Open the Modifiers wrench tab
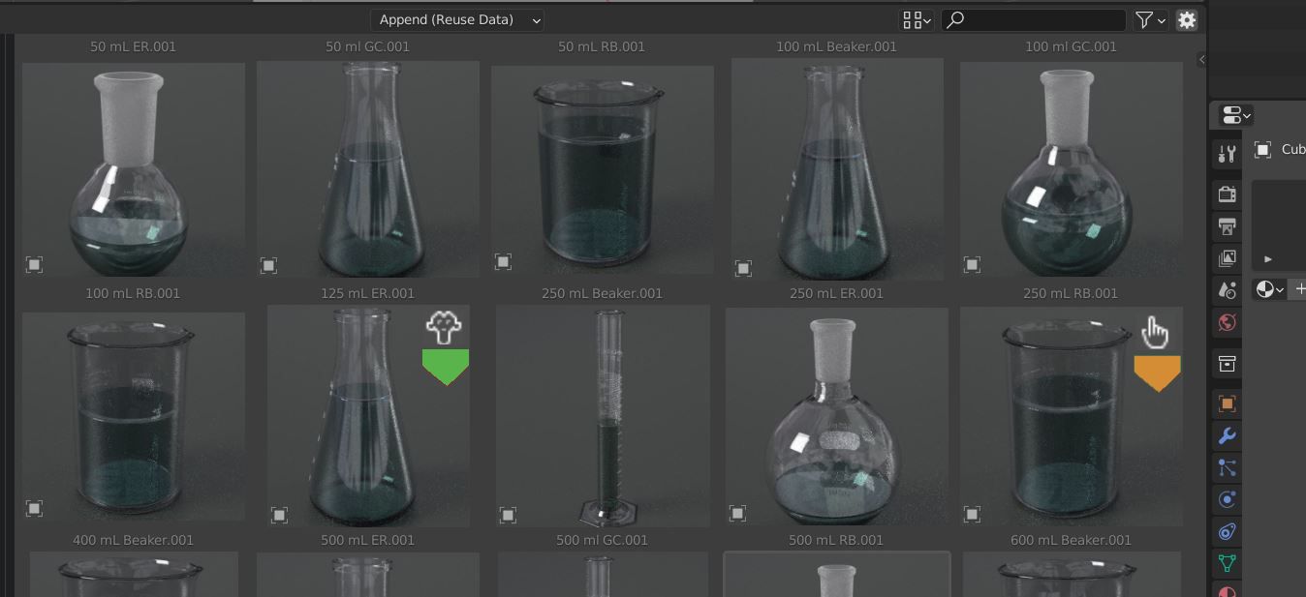The width and height of the screenshot is (1306, 597). (x=1227, y=436)
